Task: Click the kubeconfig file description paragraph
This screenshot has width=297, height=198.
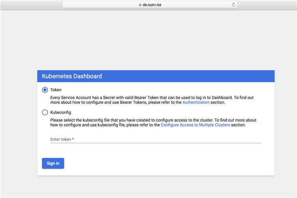Action: (x=153, y=123)
